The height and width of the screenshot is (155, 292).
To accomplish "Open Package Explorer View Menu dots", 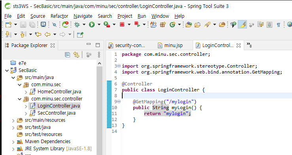I will click(x=99, y=55).
